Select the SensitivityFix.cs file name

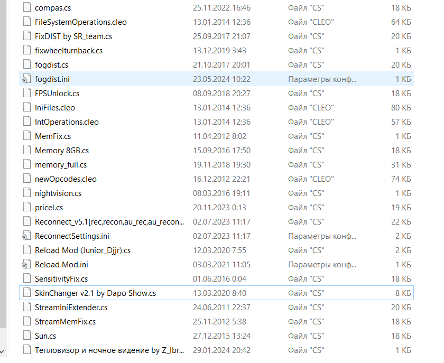pos(61,278)
